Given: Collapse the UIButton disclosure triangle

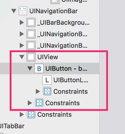Looking at the screenshot, I should (x=30, y=68).
